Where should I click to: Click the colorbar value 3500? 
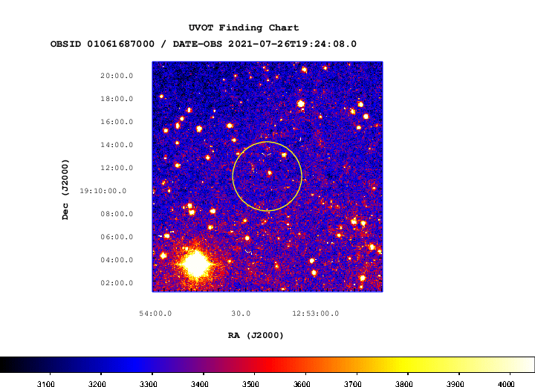pos(250,384)
